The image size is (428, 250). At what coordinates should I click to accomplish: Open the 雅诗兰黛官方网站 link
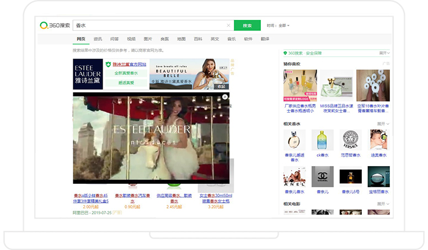tap(130, 64)
